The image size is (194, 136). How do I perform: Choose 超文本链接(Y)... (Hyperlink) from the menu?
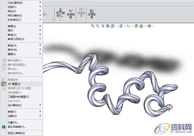click(x=25, y=127)
